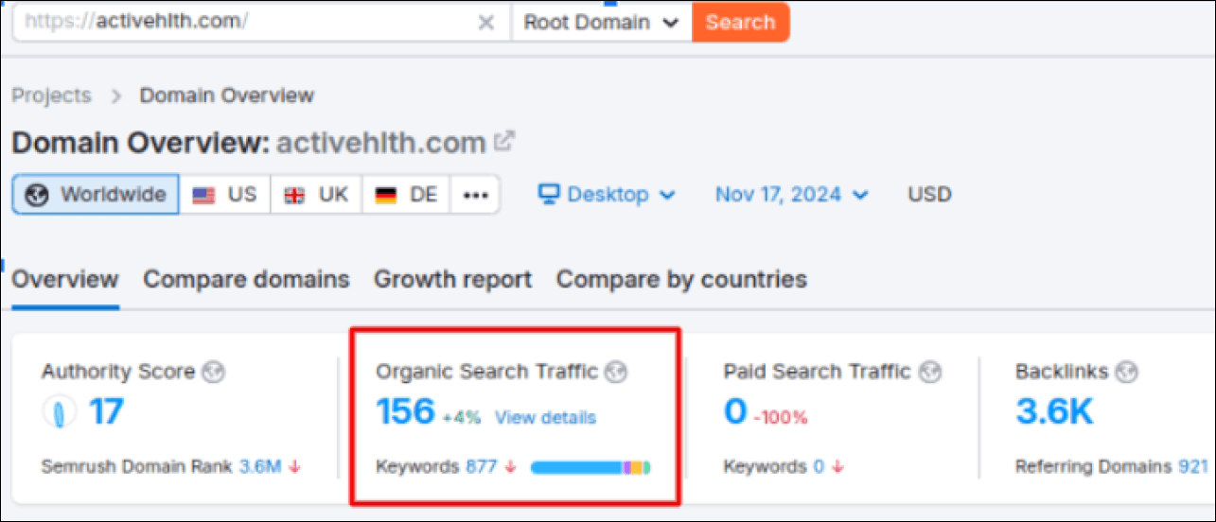
Task: Click the Authority Score value 17
Action: tap(106, 412)
